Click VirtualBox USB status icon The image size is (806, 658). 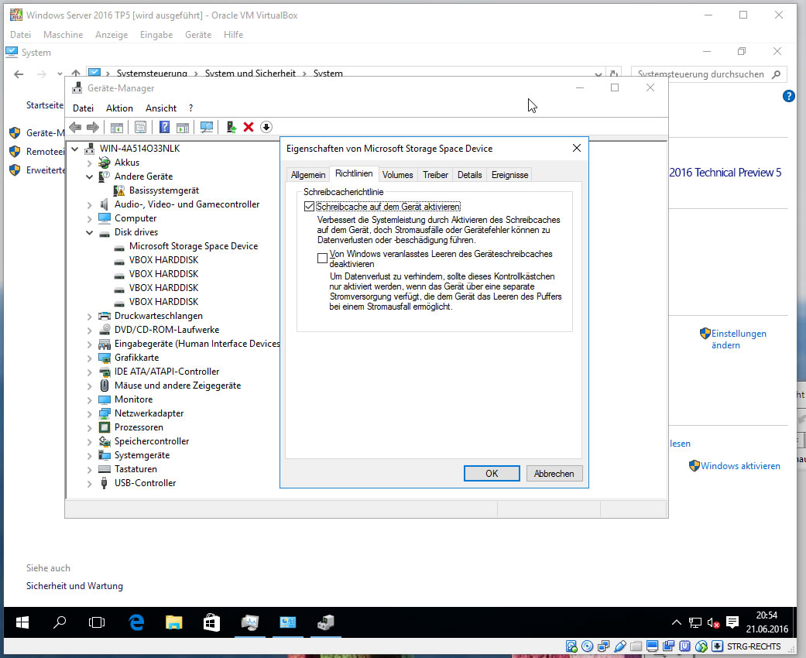coord(620,646)
